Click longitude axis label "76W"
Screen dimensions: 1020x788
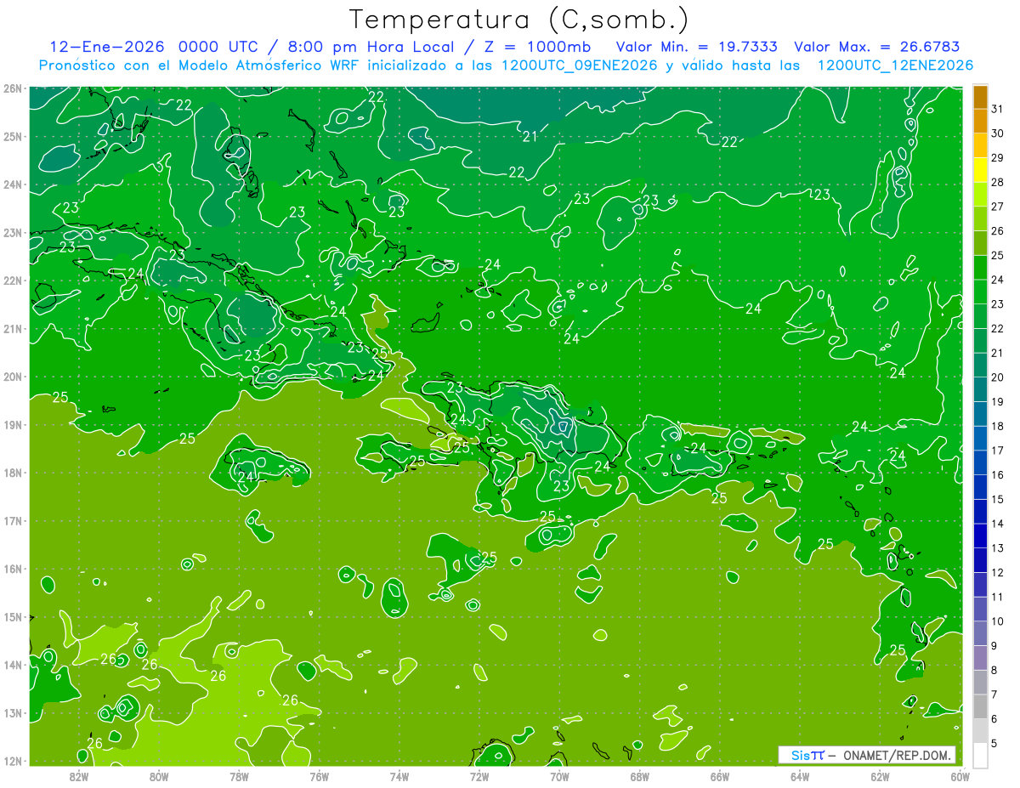click(x=319, y=776)
